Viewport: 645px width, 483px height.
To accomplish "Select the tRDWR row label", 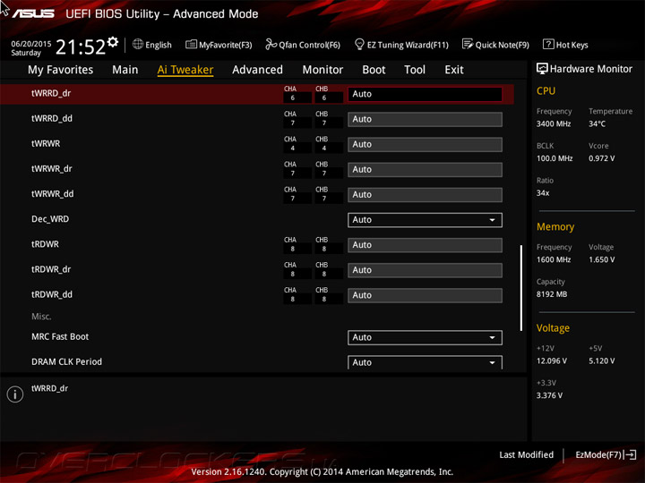I will 46,244.
